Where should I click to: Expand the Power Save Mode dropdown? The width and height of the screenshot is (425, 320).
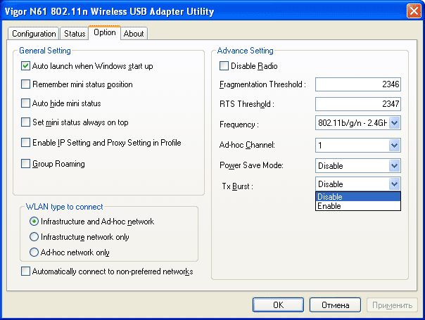394,165
